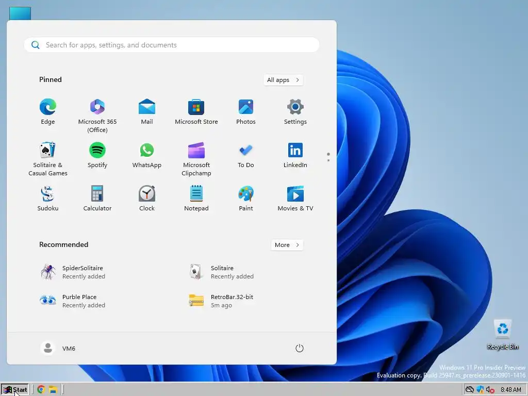The height and width of the screenshot is (396, 528).
Task: Click the power button icon
Action: click(x=300, y=348)
